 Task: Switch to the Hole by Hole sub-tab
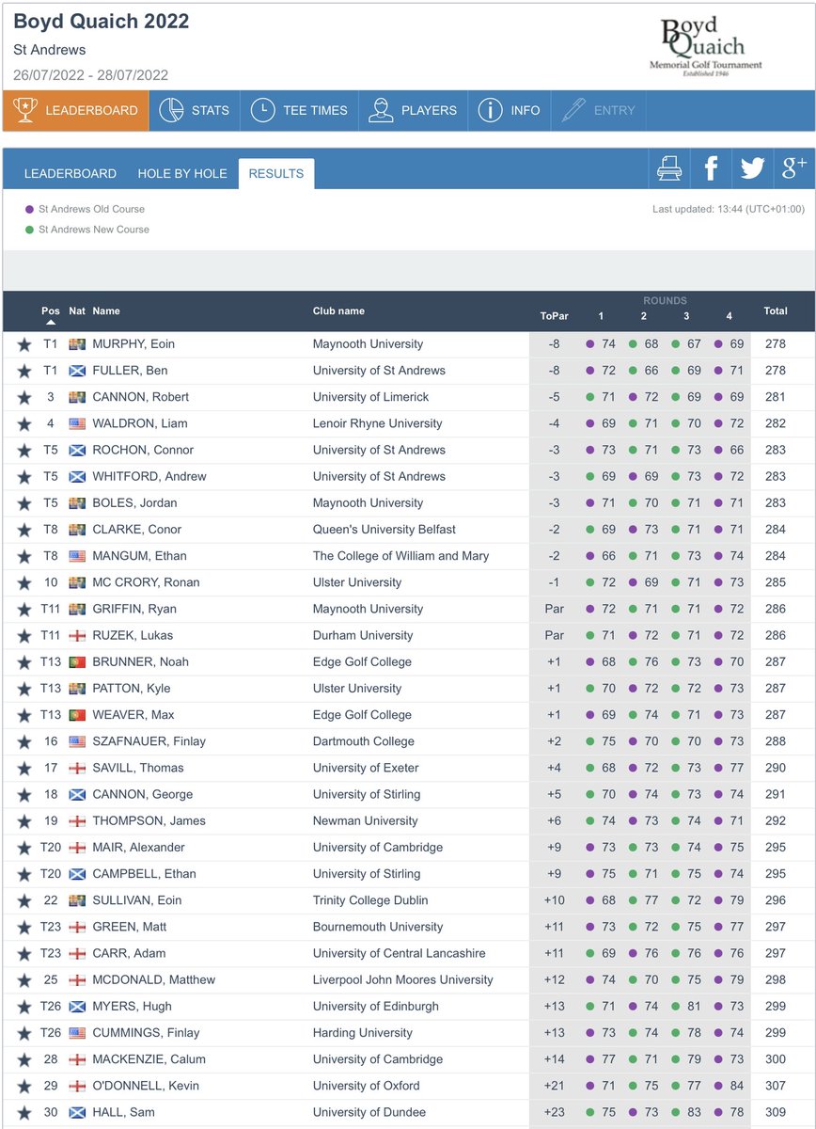(x=182, y=174)
